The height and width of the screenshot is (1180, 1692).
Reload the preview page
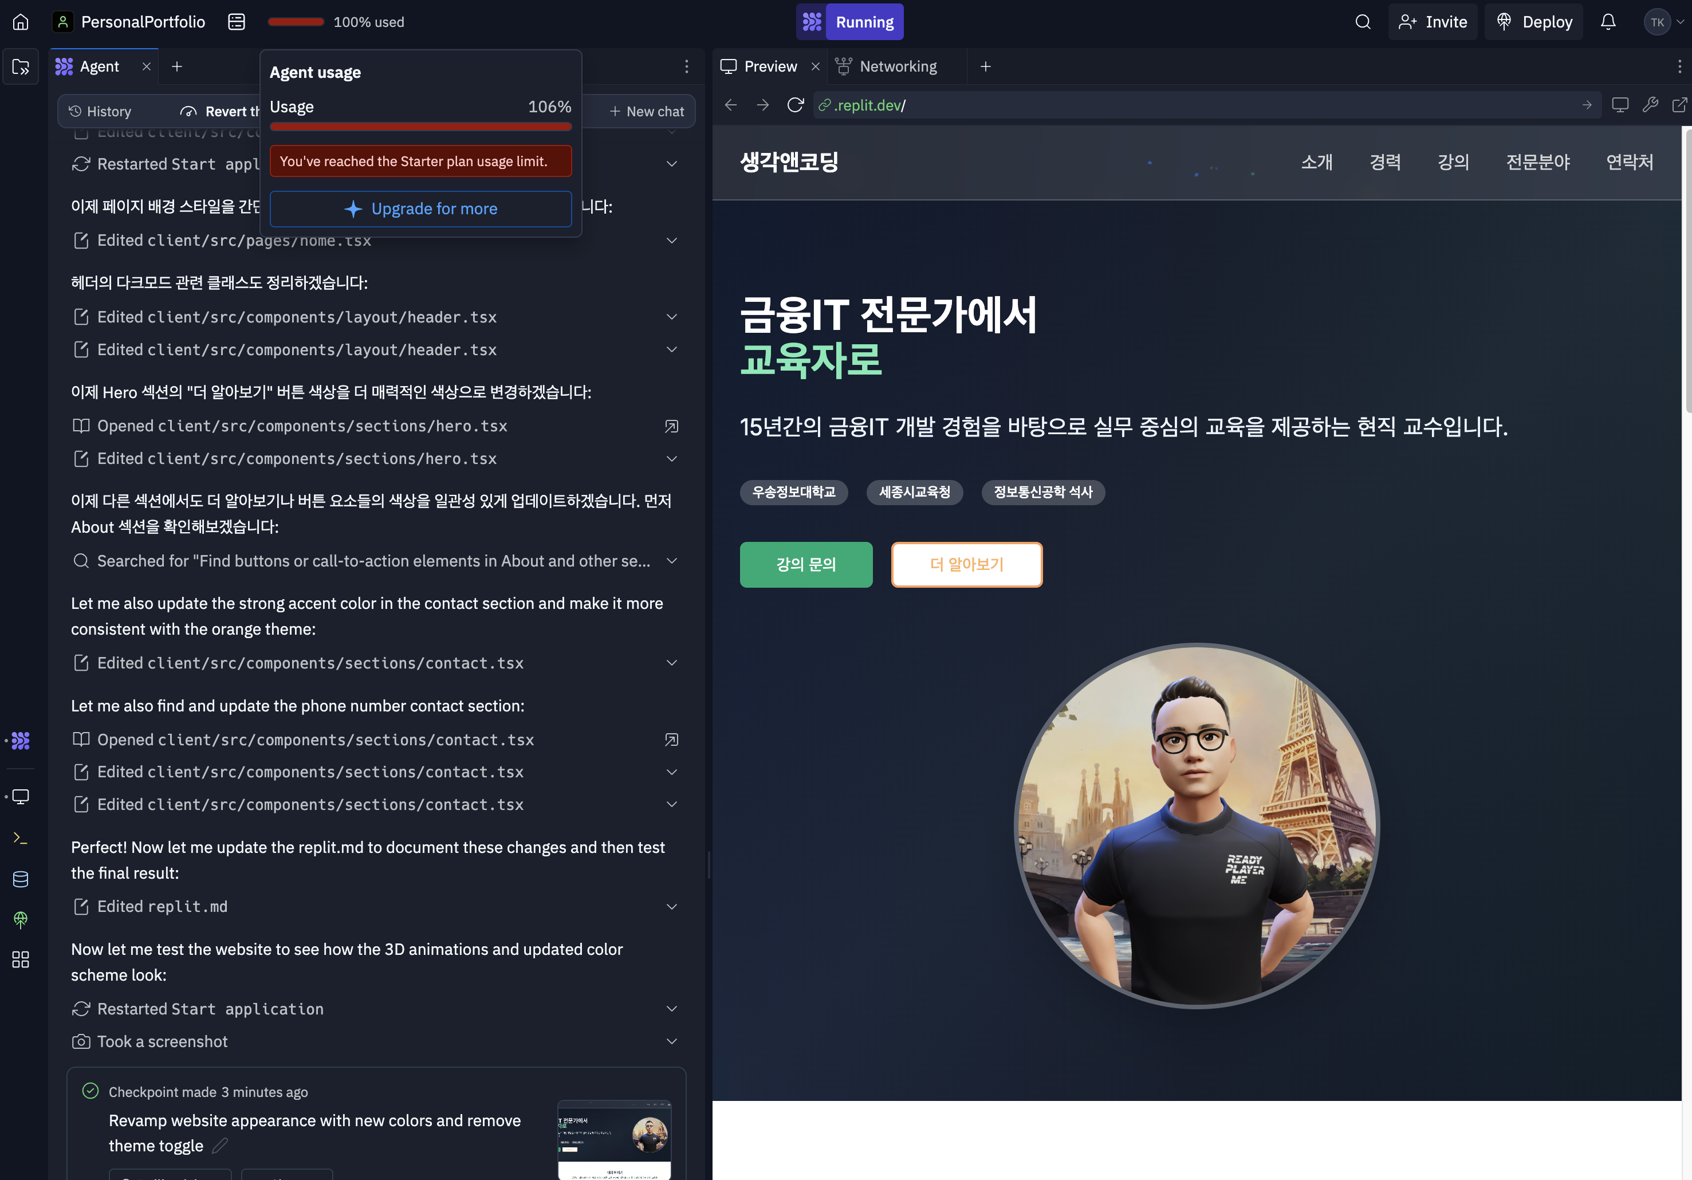click(x=794, y=105)
